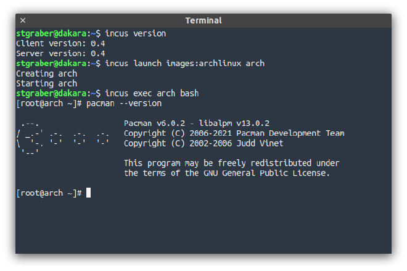Click the "freely redistributed under" text line
Screen dimensions: 407x271
(231, 163)
